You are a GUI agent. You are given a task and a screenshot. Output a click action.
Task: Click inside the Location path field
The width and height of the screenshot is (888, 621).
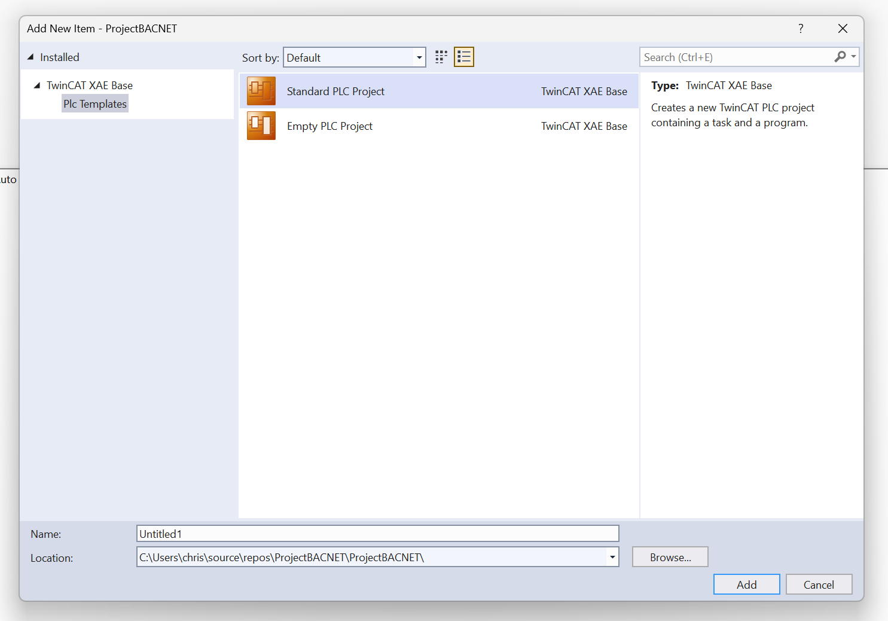(372, 557)
